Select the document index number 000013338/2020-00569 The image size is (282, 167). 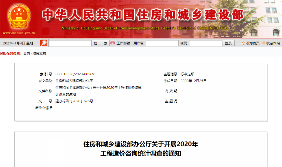[x=75, y=74]
